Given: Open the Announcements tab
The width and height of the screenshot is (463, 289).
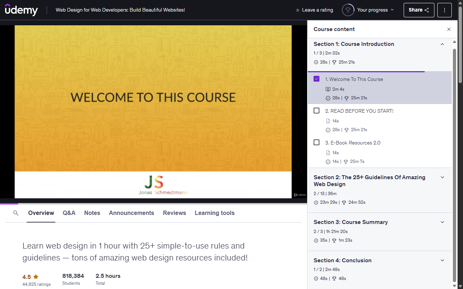Looking at the screenshot, I should pyautogui.click(x=132, y=213).
